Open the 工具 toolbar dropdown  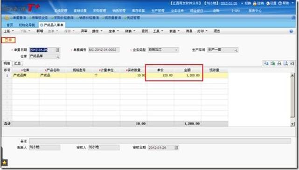point(162,31)
